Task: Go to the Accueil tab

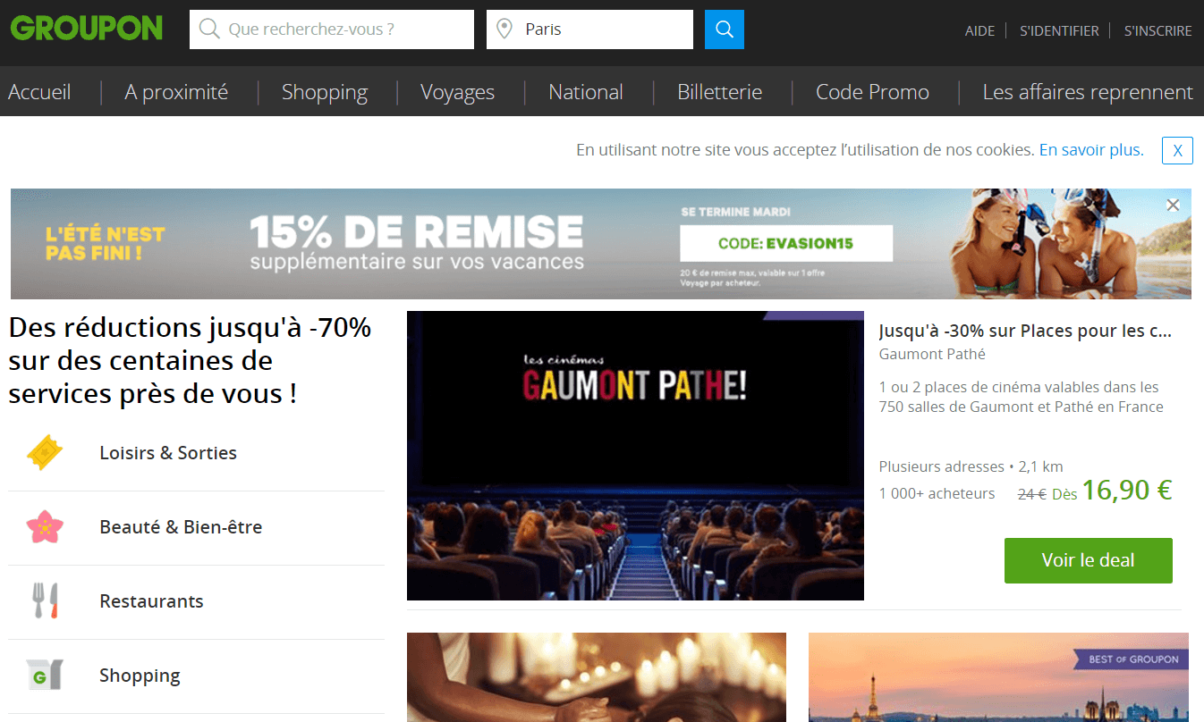Action: 39,92
